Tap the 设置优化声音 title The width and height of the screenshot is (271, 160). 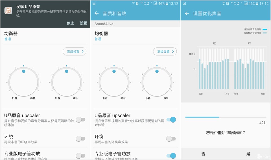207,14
